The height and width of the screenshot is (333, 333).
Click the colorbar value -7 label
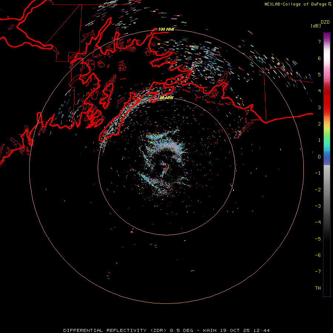[318, 272]
